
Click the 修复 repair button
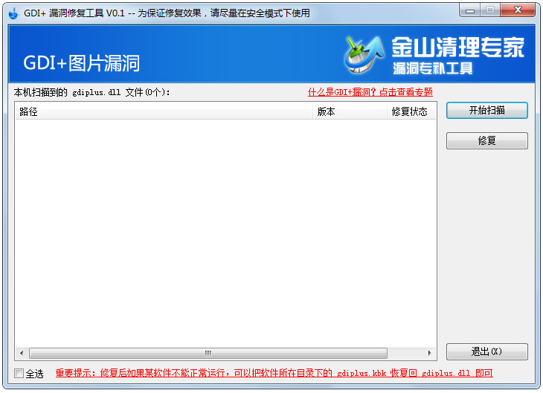(x=487, y=141)
